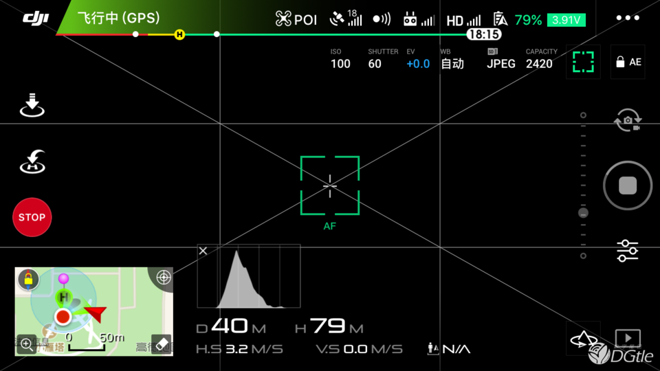Tap the return-to-home icon
The image size is (660, 371).
point(32,161)
